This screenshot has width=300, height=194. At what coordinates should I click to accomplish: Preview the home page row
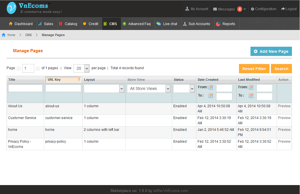[x=284, y=130]
